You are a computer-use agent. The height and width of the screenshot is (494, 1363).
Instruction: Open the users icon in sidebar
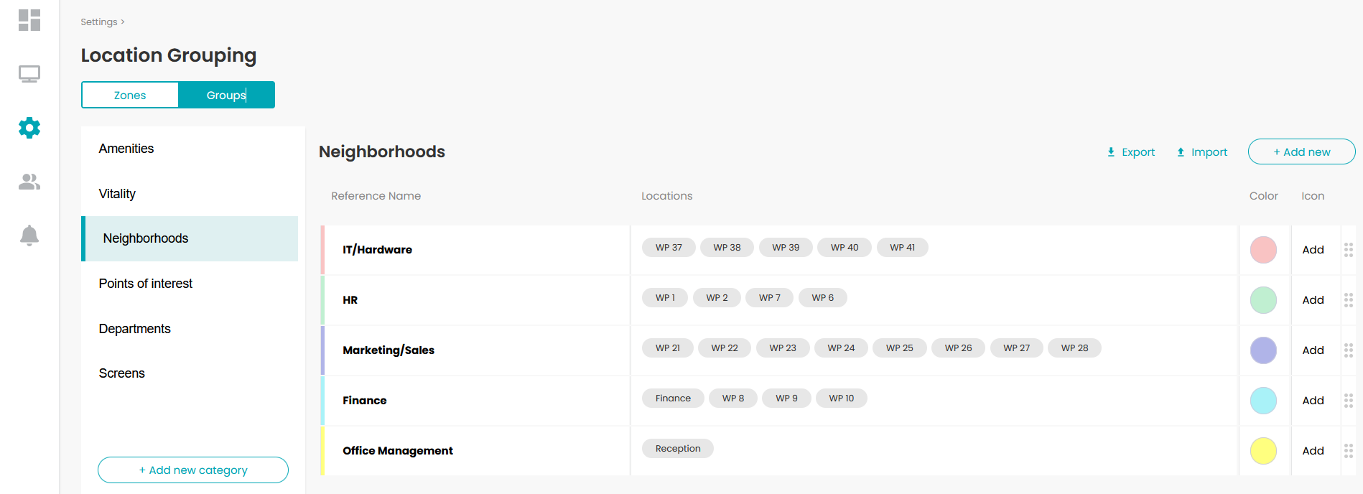[x=29, y=182]
